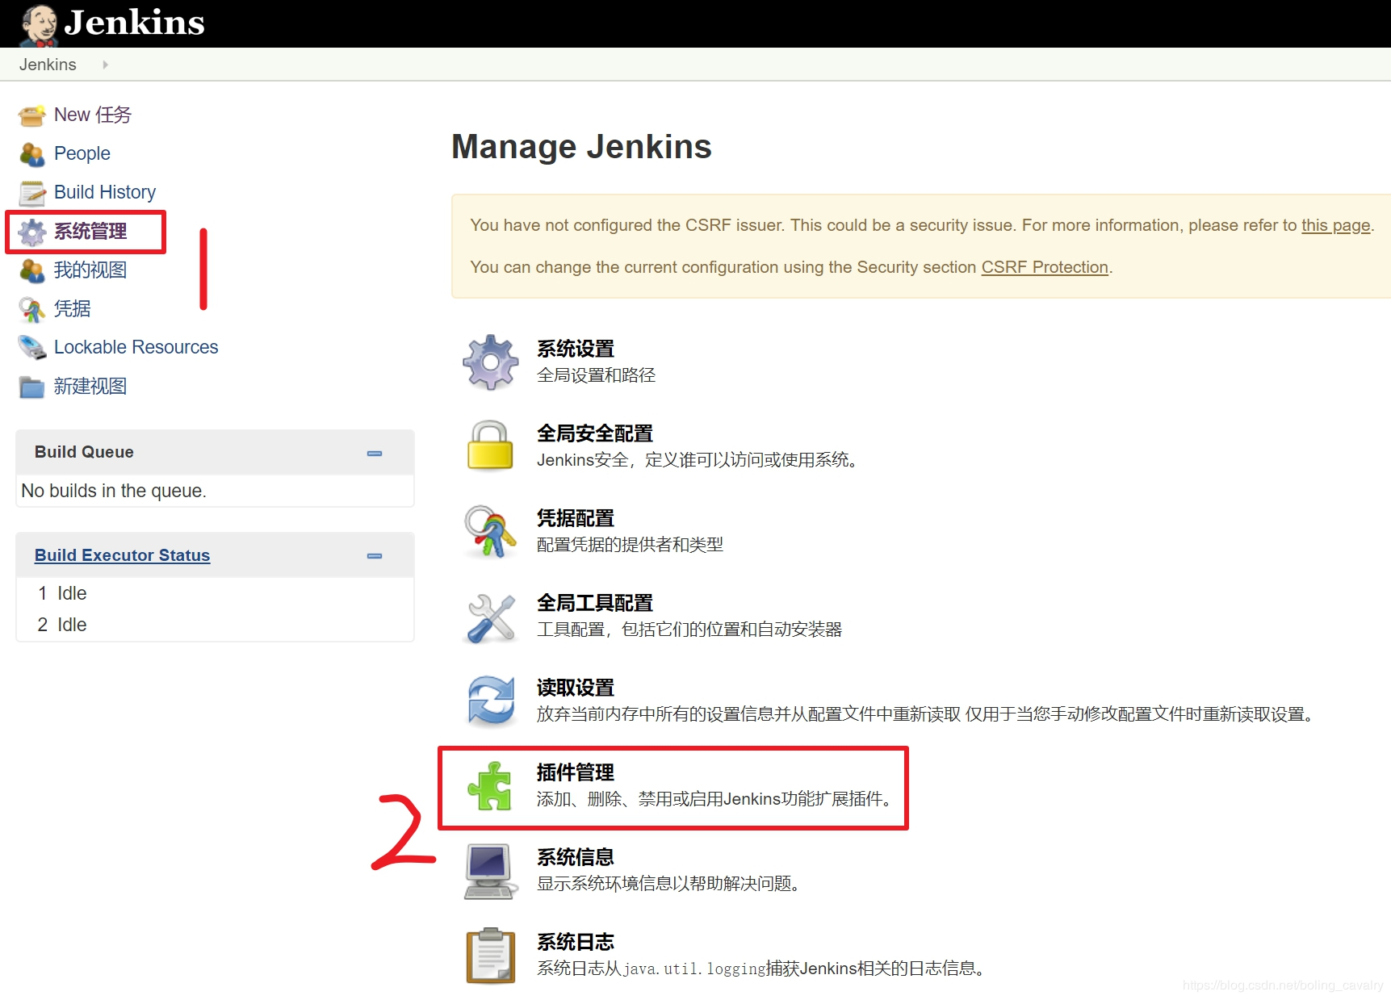Click the 'Build Queue' panel title
This screenshot has height=1000, width=1391.
(x=84, y=452)
